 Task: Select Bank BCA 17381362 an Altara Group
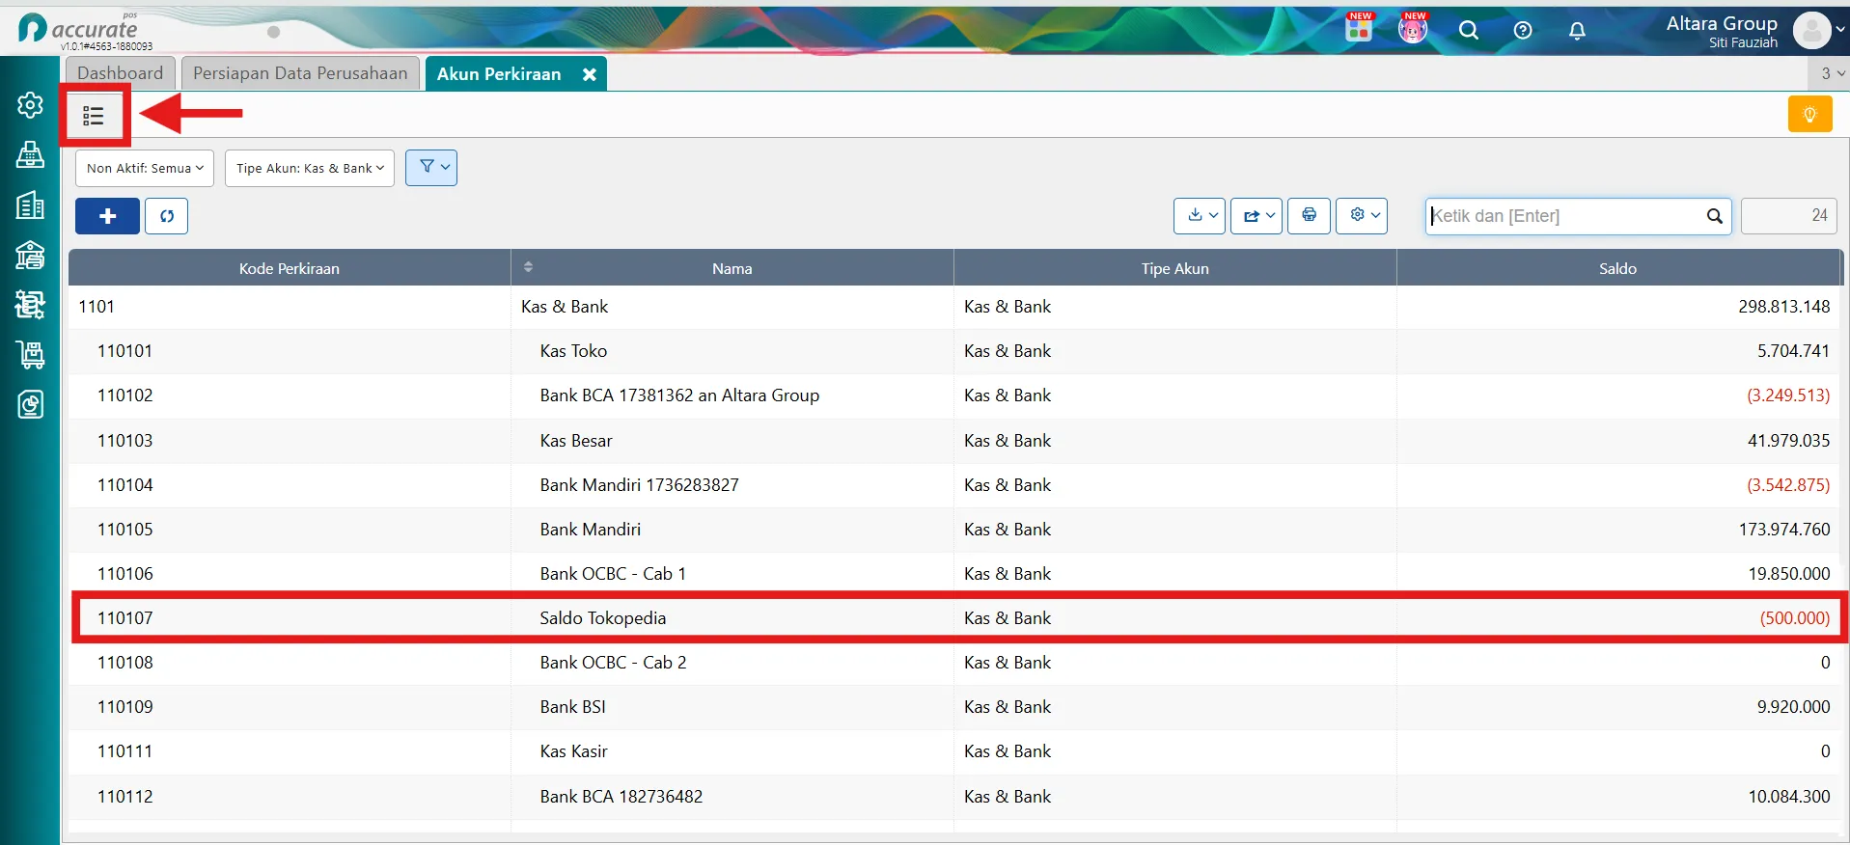click(x=953, y=395)
